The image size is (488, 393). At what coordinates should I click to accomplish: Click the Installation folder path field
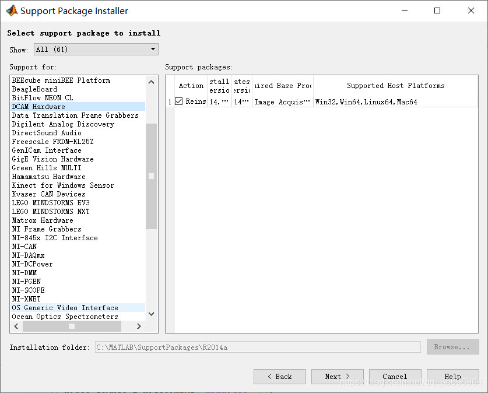pyautogui.click(x=258, y=348)
